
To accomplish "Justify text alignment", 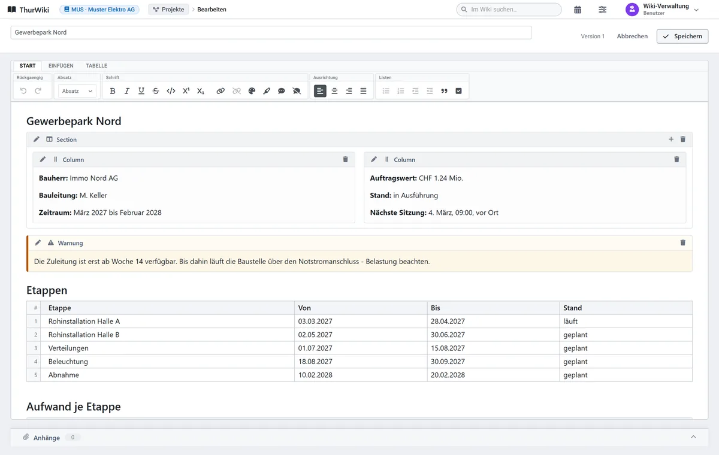I will pos(363,91).
